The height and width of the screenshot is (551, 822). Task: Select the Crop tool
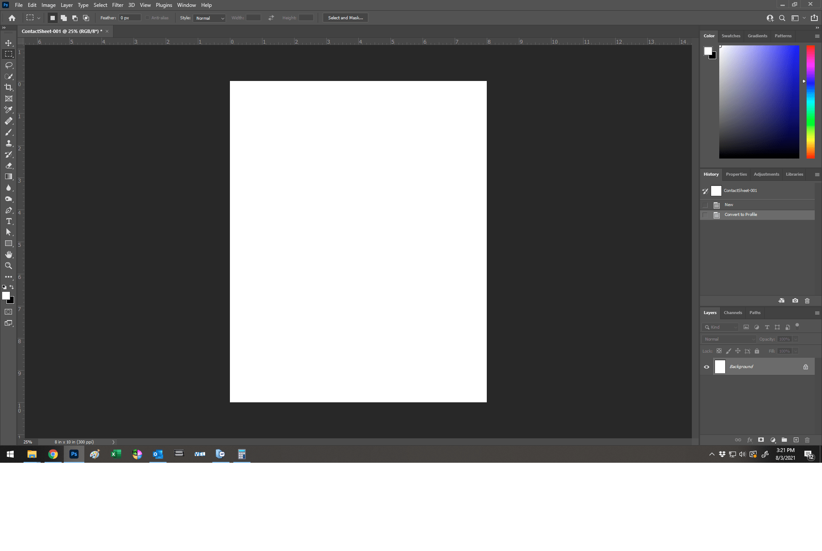point(9,87)
